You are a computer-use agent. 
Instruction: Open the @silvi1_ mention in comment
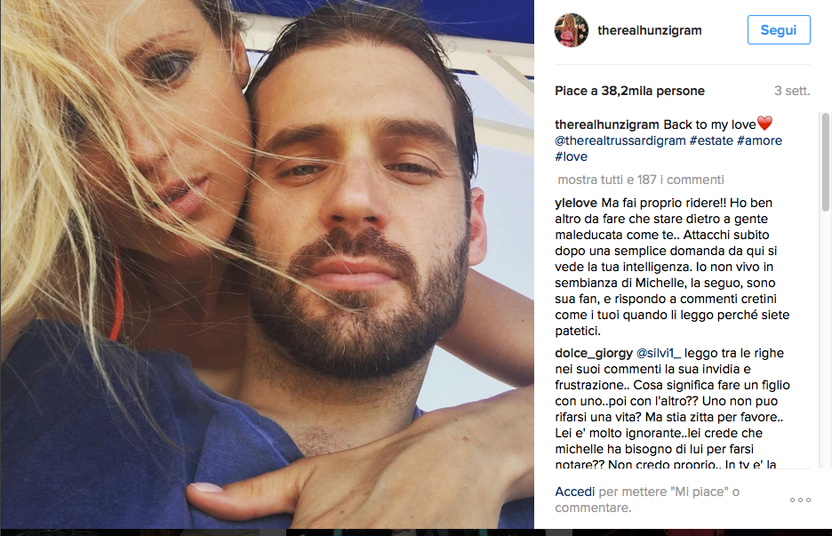[x=658, y=354]
